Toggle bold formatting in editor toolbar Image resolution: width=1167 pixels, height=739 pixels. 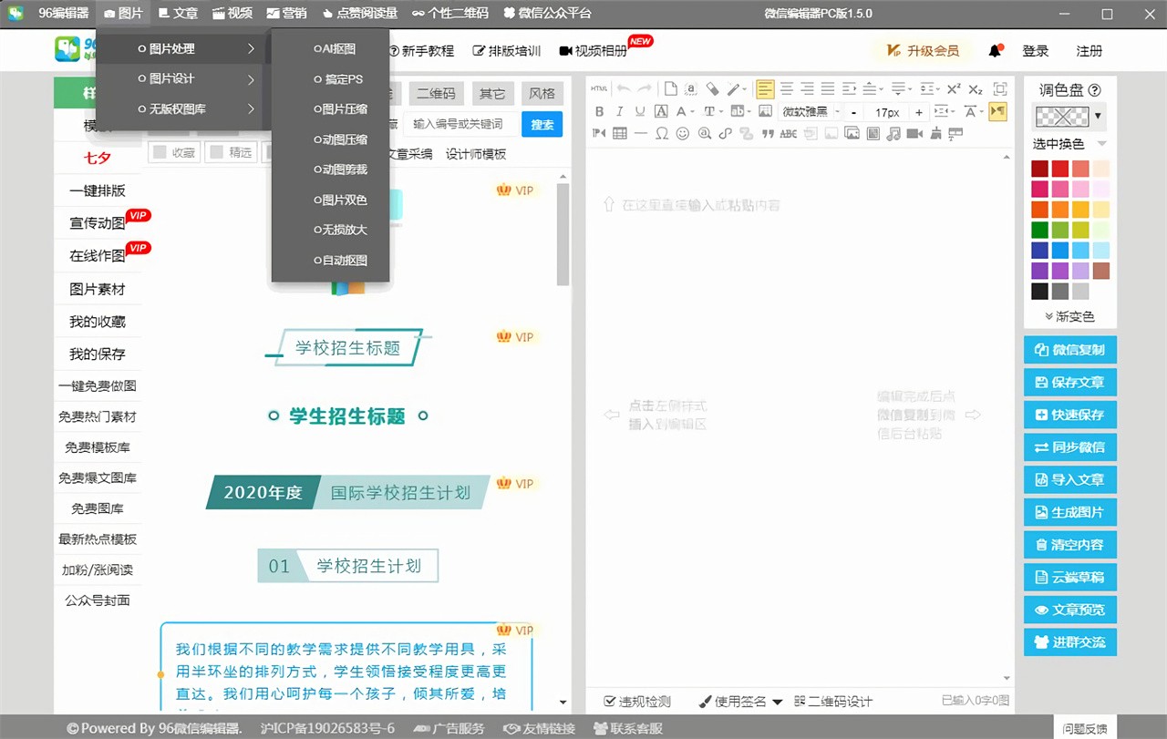click(x=599, y=112)
